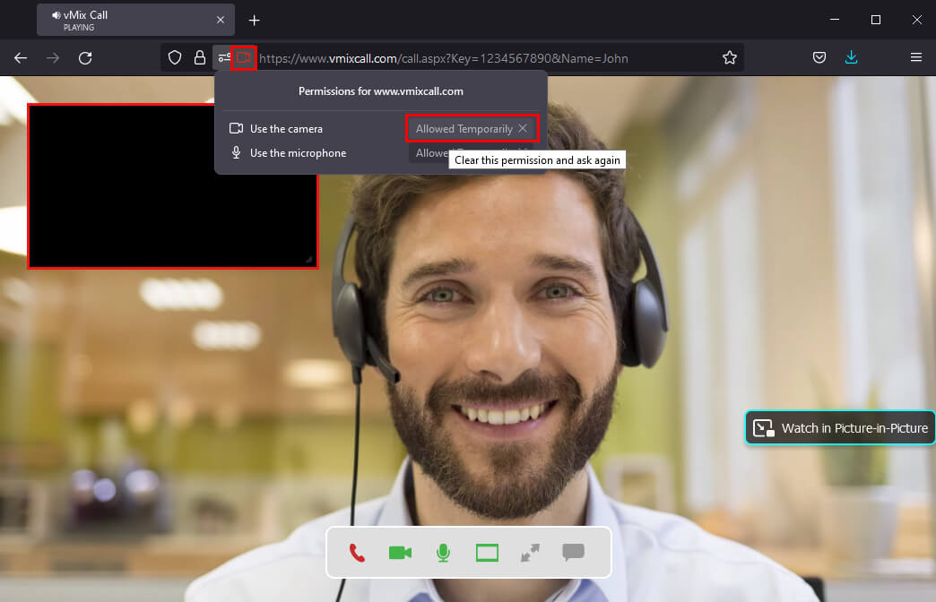936x602 pixels.
Task: Open the Firefox hamburger menu
Action: click(915, 57)
